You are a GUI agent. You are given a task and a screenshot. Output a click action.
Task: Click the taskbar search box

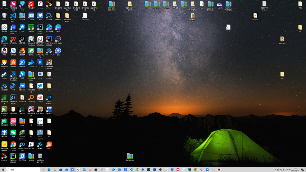click(24, 170)
